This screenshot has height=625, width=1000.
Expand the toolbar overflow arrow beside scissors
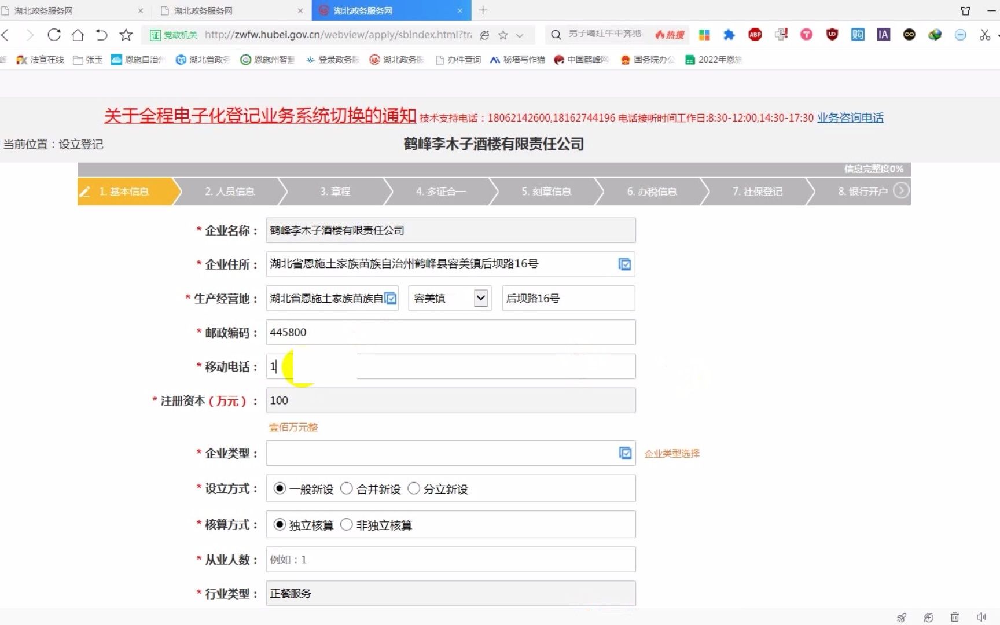pyautogui.click(x=997, y=35)
